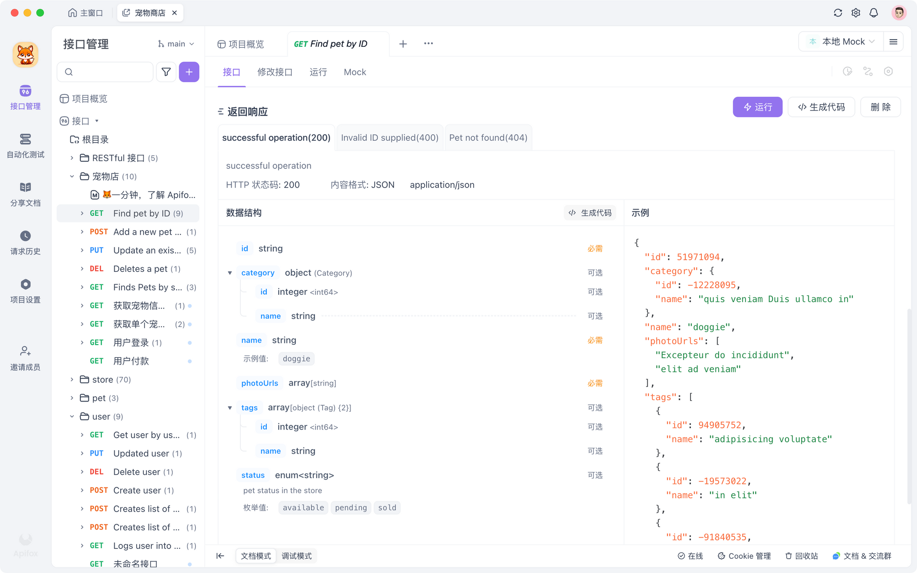Screen dimensions: 917x573
Task: Click the refresh icon in the title bar
Action: [x=838, y=13]
